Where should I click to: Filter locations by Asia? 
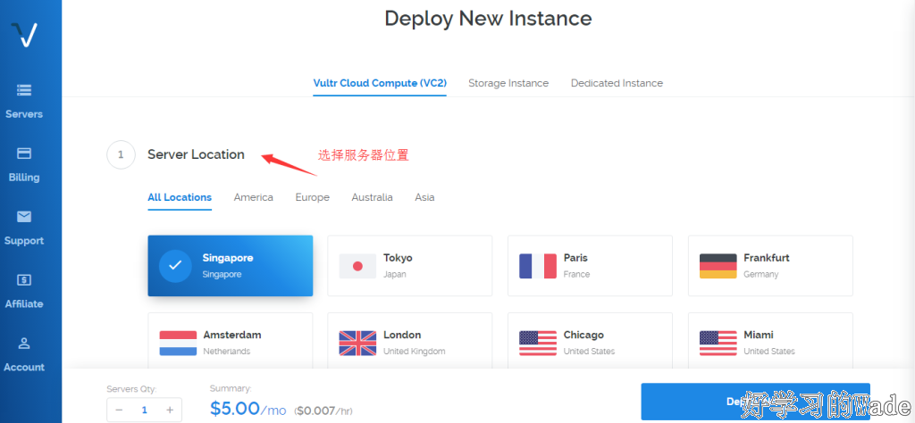click(424, 197)
